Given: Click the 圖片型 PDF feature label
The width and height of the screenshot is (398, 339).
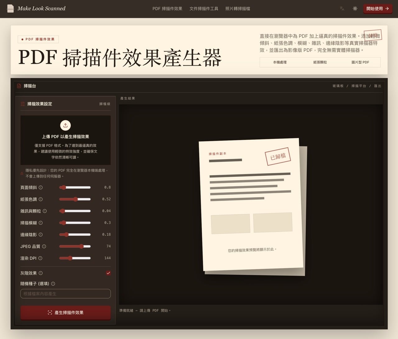Looking at the screenshot, I should pos(360,62).
